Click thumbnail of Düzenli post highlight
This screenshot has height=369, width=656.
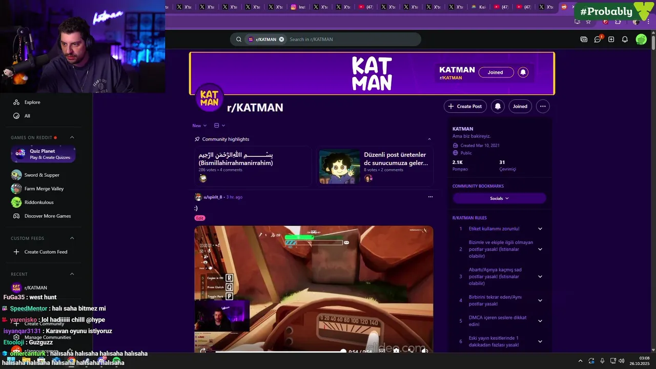tap(339, 167)
